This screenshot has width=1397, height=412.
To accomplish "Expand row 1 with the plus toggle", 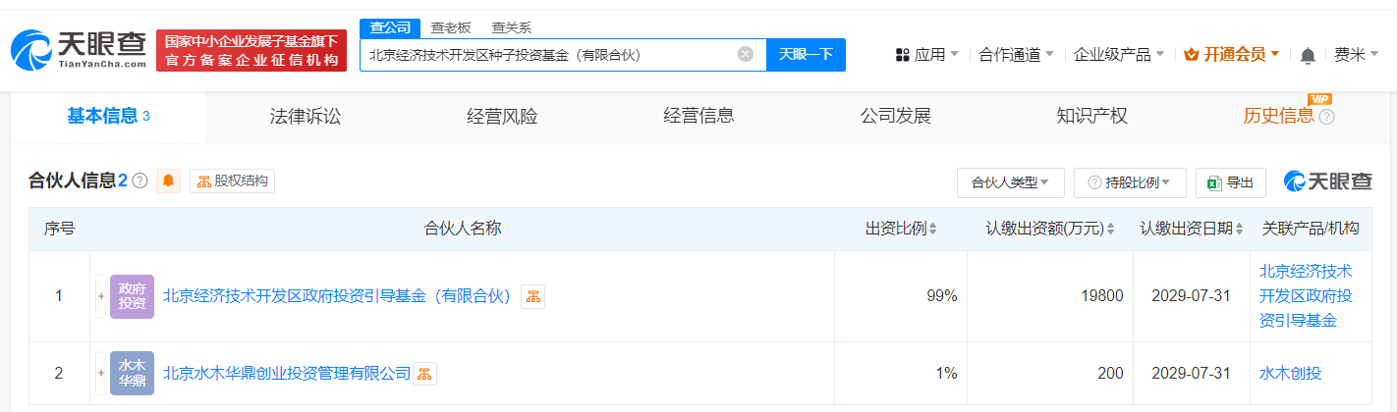I will click(100, 296).
